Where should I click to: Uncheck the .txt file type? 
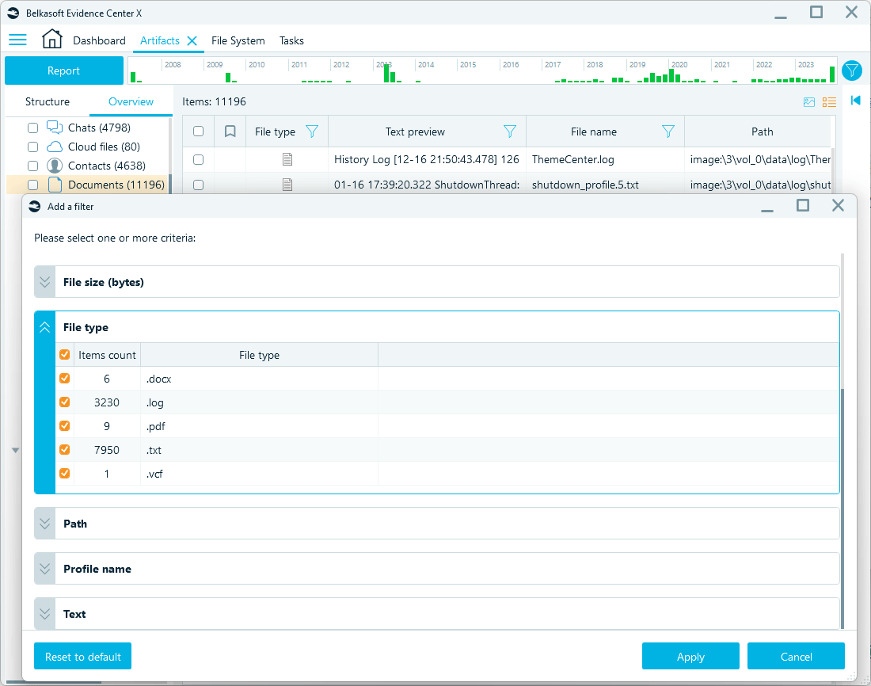(x=64, y=449)
